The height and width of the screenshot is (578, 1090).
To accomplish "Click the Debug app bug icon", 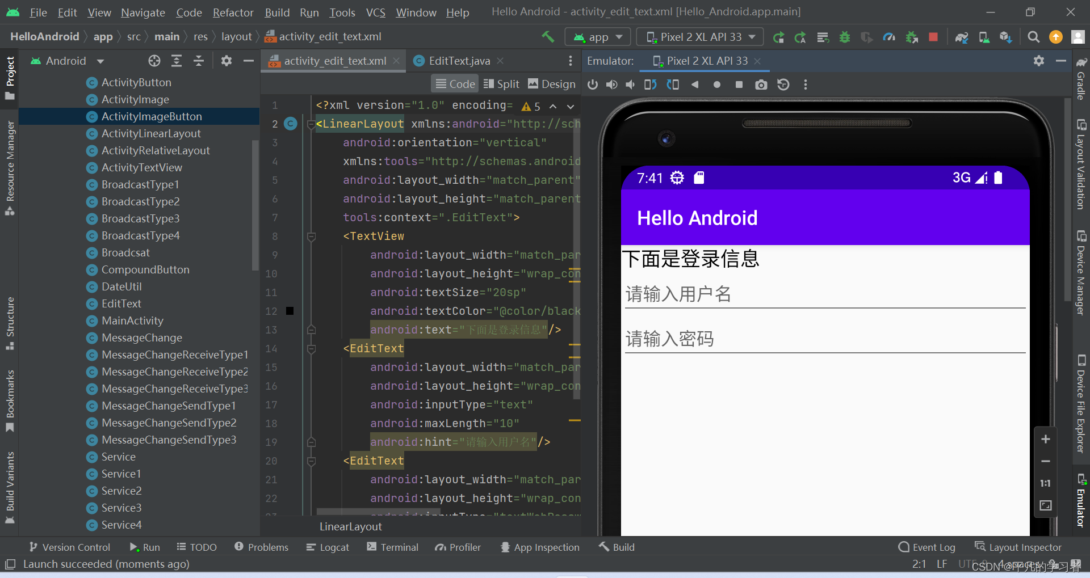I will [x=845, y=37].
